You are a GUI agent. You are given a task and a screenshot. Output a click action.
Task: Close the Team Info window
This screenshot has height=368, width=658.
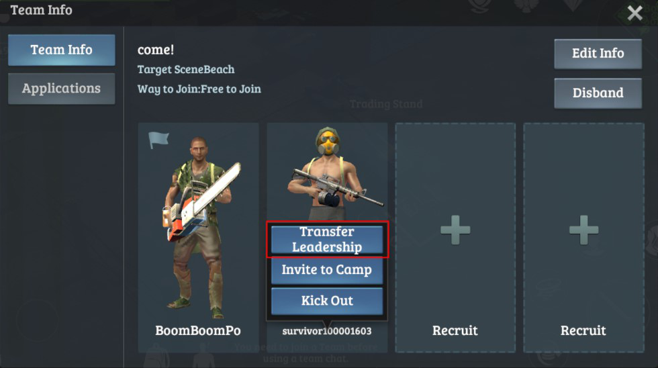click(634, 13)
